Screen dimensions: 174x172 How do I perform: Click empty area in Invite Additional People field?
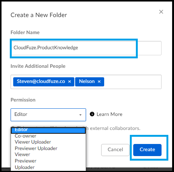click(x=132, y=82)
